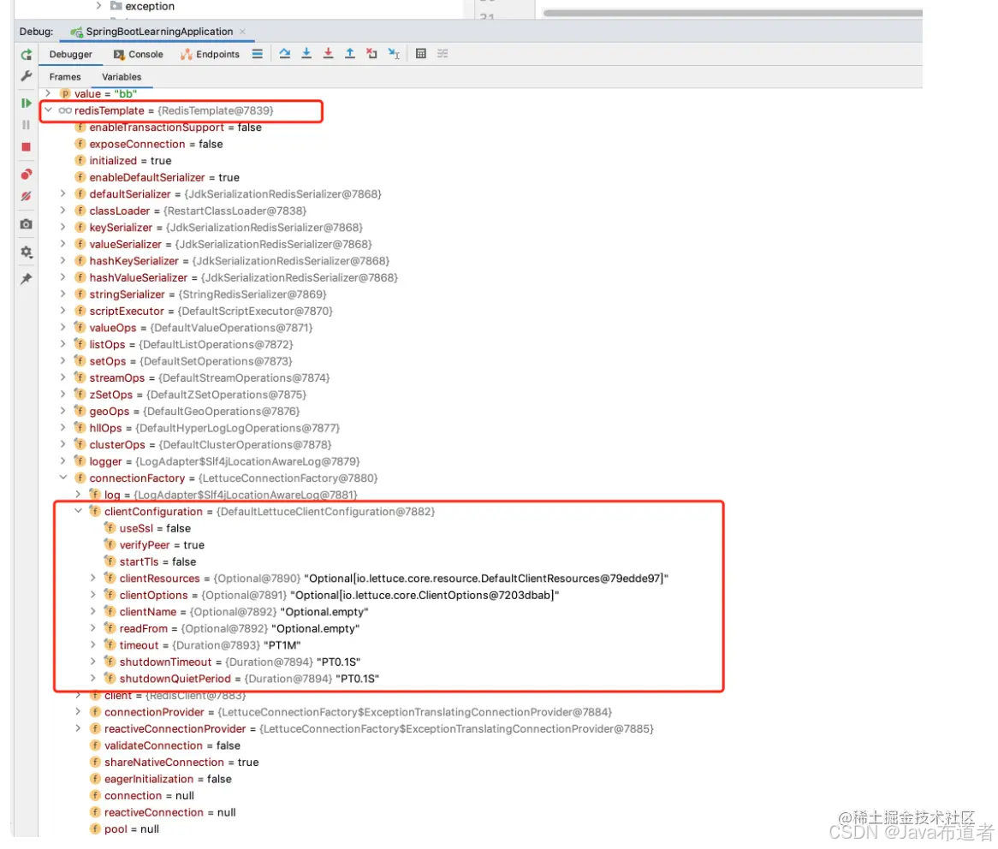
Task: Open Evaluate Expression calculator icon
Action: pos(421,53)
